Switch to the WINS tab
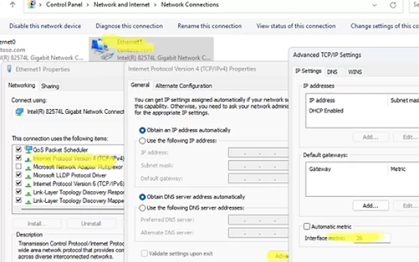Screen dimensions: 419x262 [x=355, y=72]
